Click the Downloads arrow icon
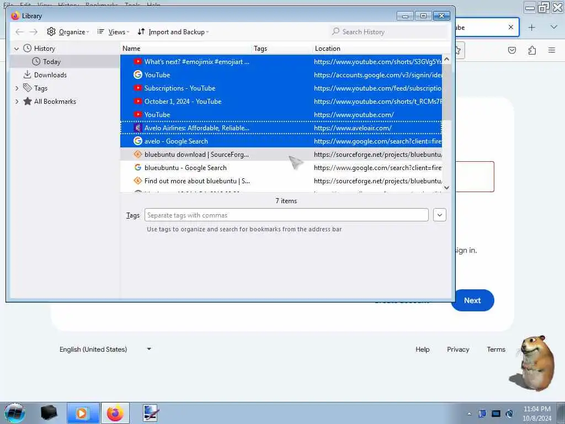 tap(27, 75)
